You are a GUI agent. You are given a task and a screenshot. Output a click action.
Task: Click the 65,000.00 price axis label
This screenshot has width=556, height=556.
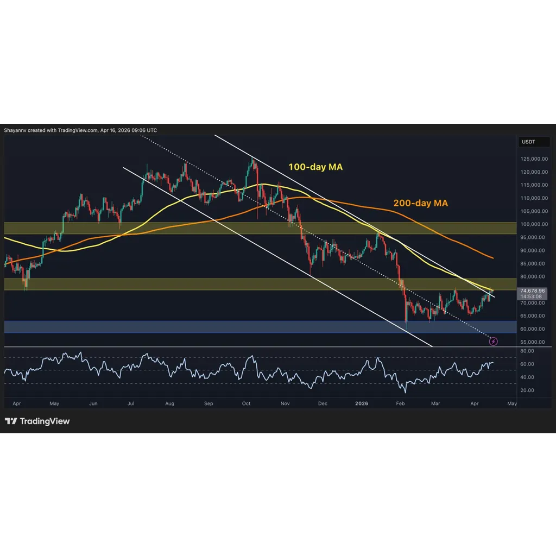(x=532, y=316)
